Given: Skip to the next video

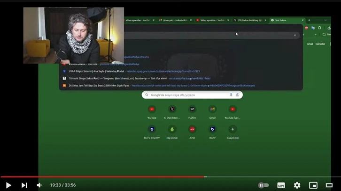Looking at the screenshot, I should [24, 185].
